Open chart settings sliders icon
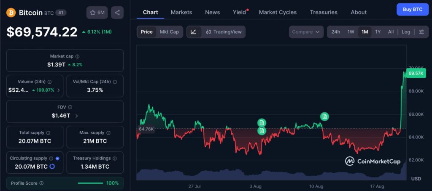The height and width of the screenshot is (191, 432). (x=421, y=32)
